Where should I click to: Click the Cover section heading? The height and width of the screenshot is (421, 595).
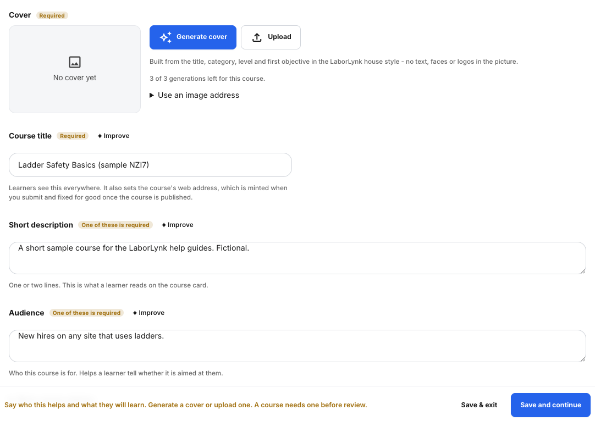20,15
